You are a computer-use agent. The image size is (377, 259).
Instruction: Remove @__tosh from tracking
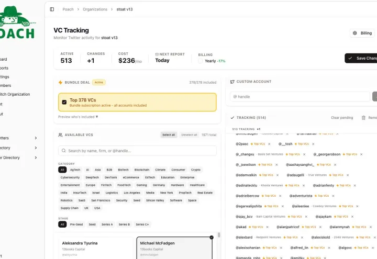point(313,144)
